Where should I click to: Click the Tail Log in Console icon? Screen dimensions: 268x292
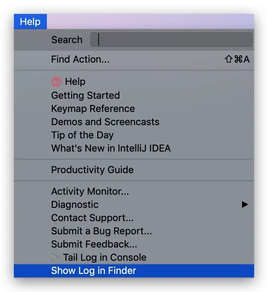click(x=56, y=258)
